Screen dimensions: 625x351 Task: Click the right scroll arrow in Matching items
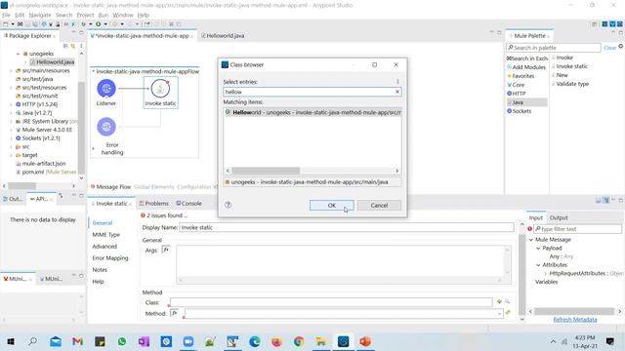pos(397,171)
